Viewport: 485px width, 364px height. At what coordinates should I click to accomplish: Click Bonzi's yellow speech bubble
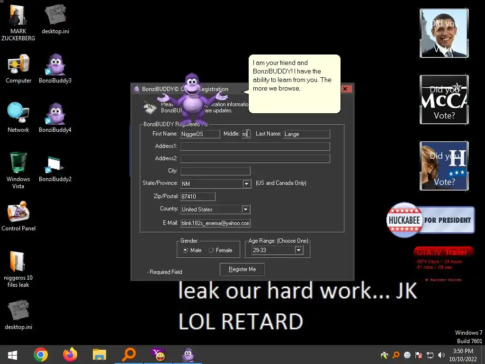[x=294, y=84]
